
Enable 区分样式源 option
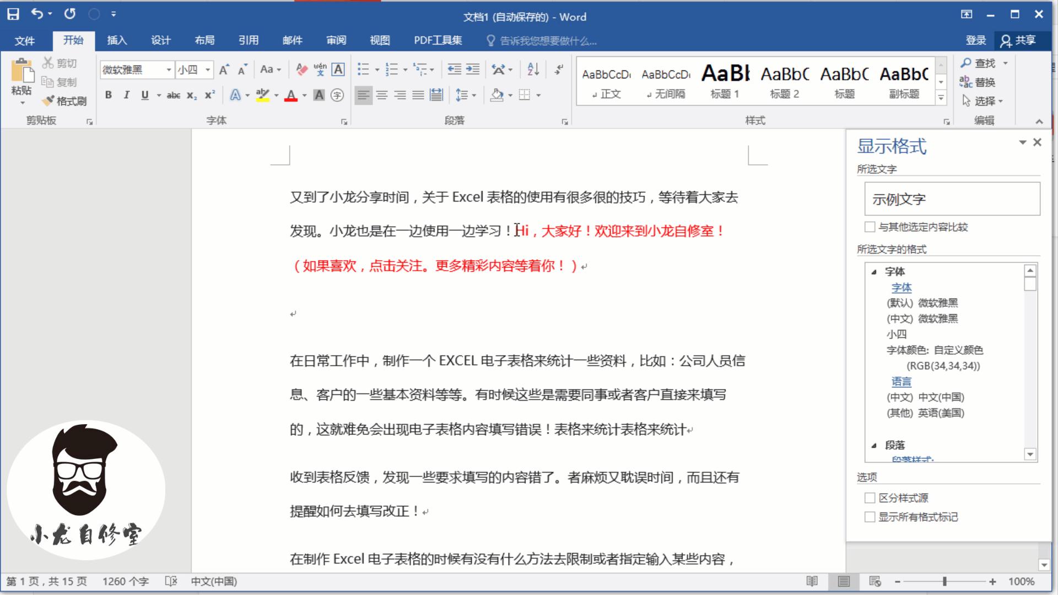[x=871, y=497]
